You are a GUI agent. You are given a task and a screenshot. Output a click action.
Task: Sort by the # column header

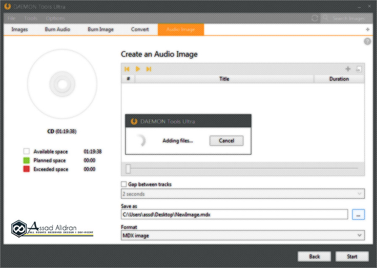click(x=128, y=79)
